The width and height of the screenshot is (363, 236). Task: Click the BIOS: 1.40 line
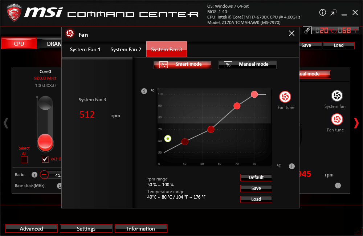point(217,12)
